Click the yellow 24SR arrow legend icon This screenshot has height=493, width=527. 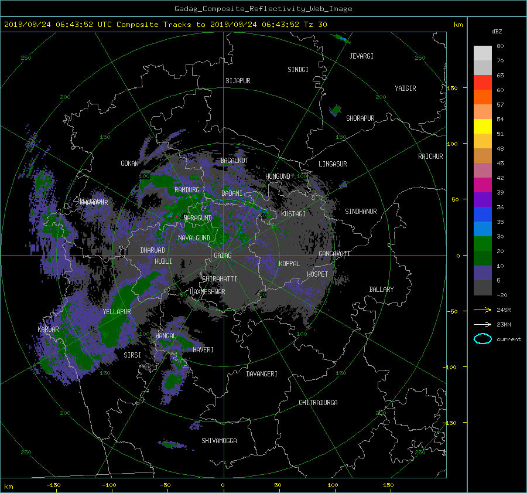pyautogui.click(x=482, y=310)
